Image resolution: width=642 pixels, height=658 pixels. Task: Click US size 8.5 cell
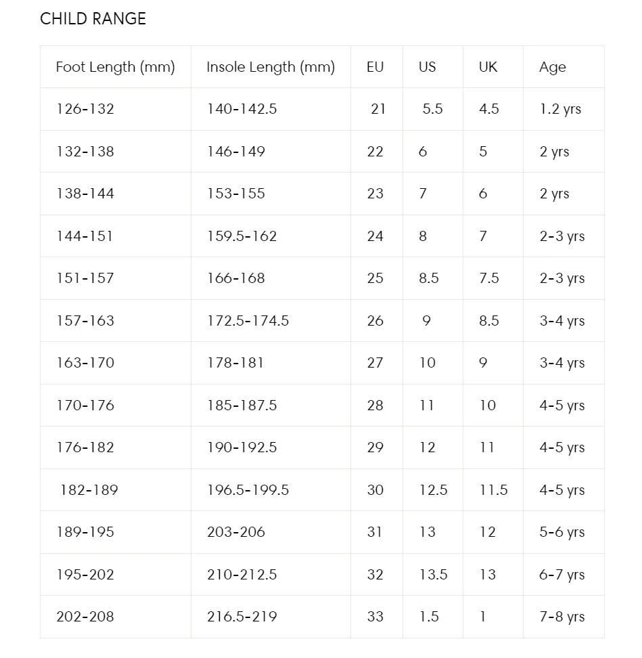(x=433, y=278)
